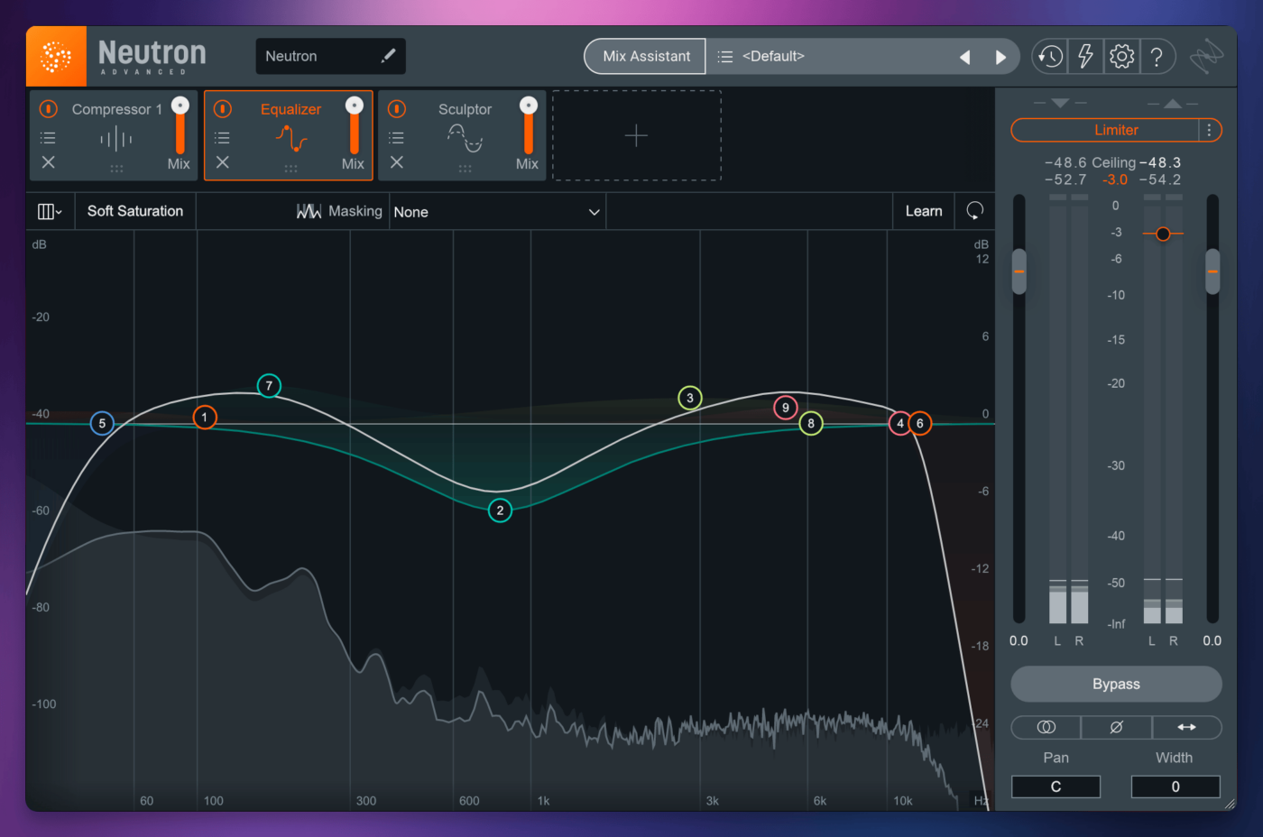Open the preset list icon beside Default

(724, 56)
